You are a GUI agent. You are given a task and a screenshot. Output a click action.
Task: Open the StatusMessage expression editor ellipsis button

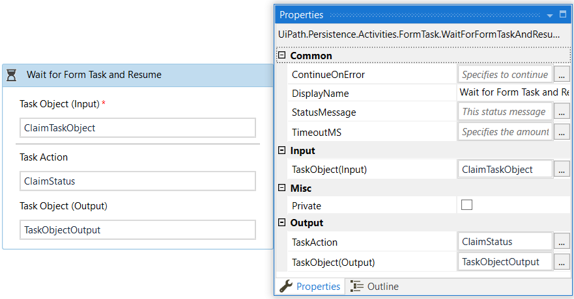click(x=562, y=112)
